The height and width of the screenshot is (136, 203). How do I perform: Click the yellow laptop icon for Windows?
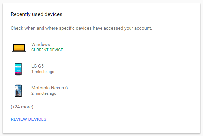[19, 48]
